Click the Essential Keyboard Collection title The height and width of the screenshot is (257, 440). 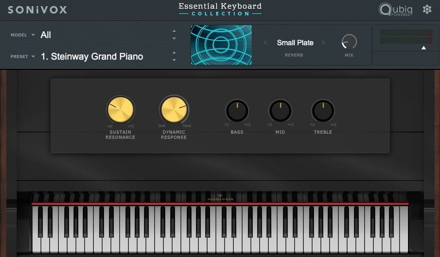click(220, 9)
